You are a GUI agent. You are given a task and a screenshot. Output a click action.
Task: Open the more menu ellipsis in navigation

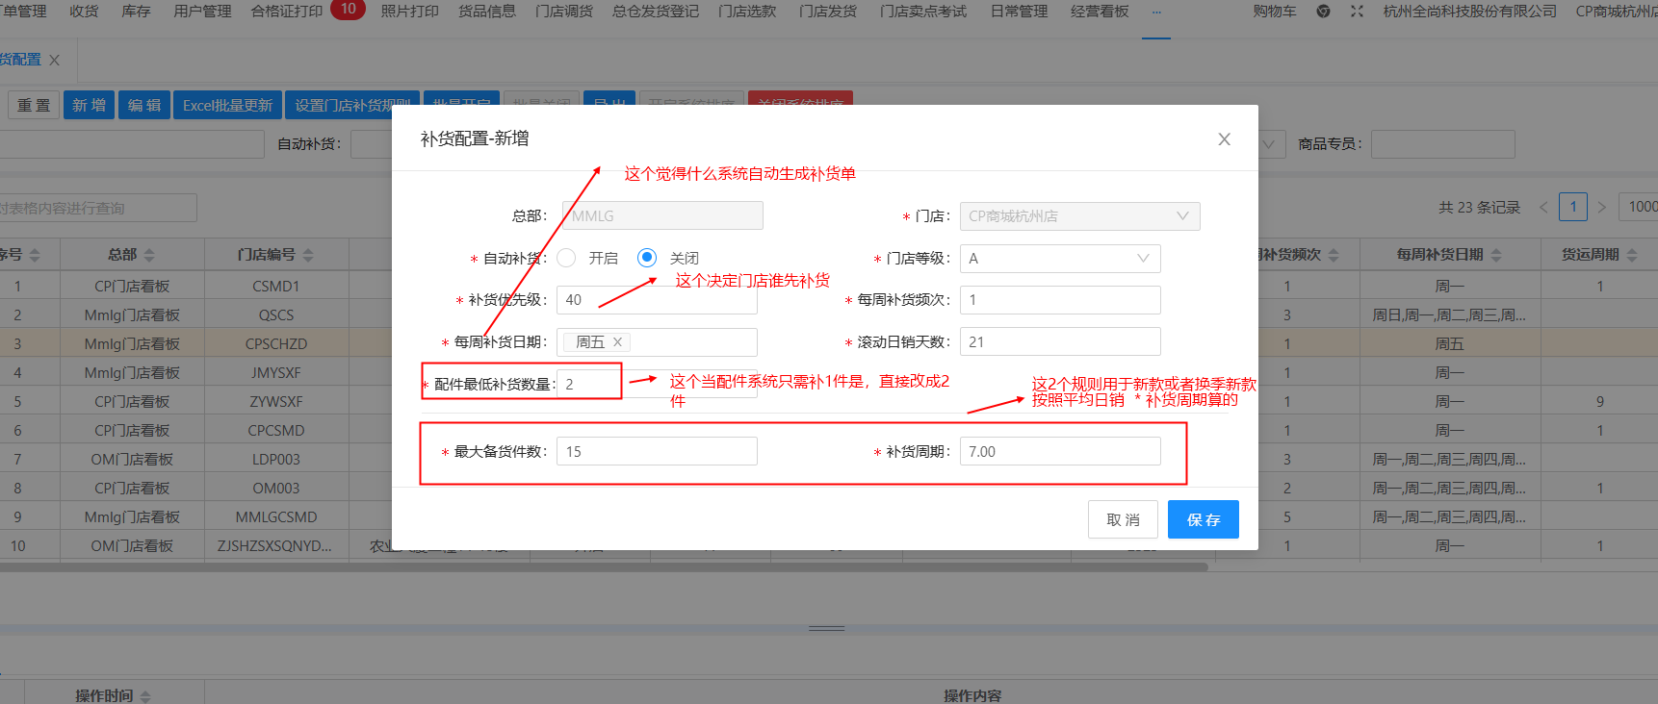click(1155, 12)
